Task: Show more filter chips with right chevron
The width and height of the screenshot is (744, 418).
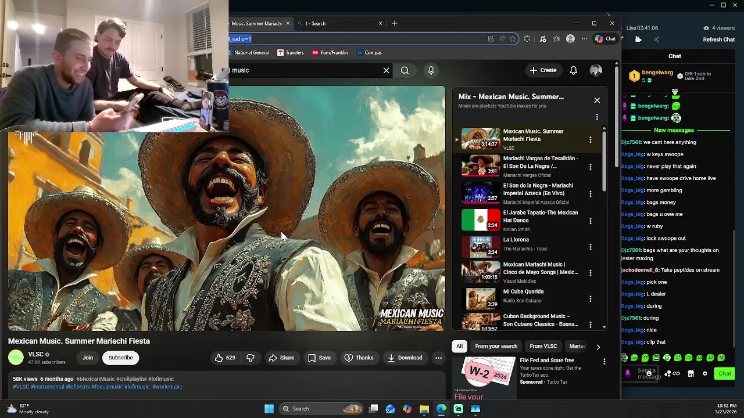Action: point(598,347)
